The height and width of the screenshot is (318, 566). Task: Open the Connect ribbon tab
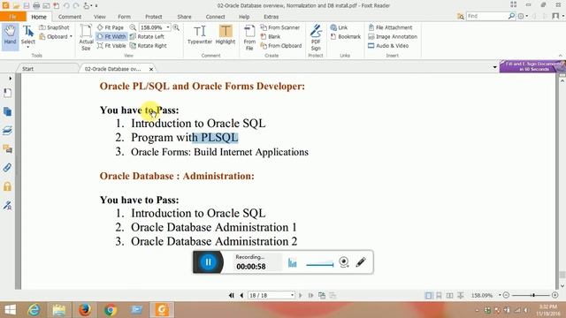click(x=215, y=17)
